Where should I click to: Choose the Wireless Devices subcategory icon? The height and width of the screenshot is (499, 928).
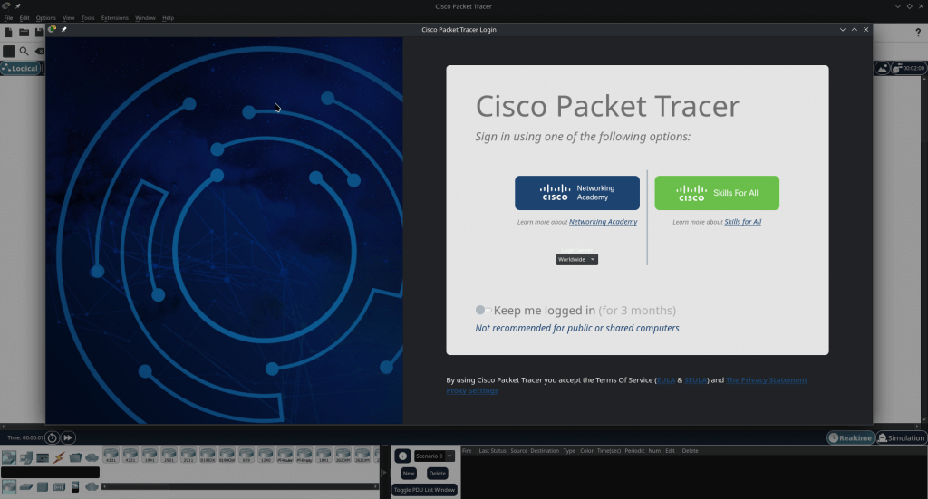tap(59, 486)
